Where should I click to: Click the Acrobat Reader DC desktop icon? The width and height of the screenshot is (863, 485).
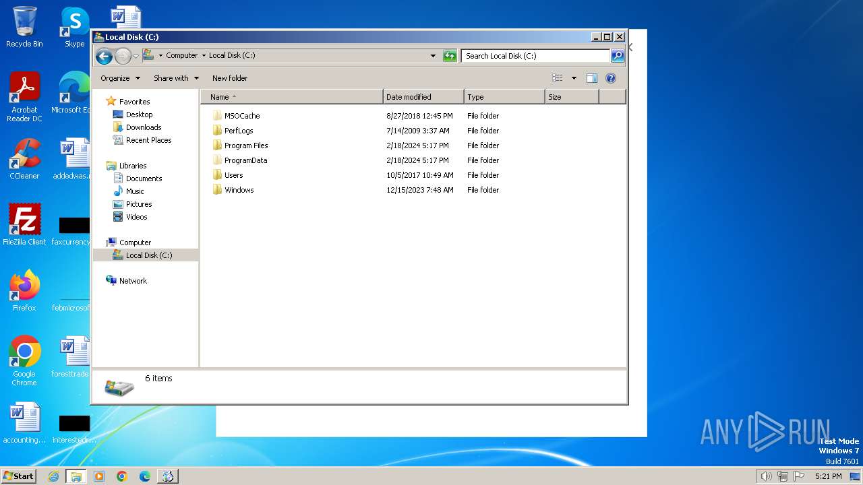(x=24, y=97)
